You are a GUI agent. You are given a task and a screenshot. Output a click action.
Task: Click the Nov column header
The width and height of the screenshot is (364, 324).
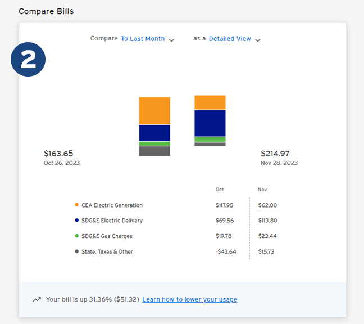click(262, 190)
